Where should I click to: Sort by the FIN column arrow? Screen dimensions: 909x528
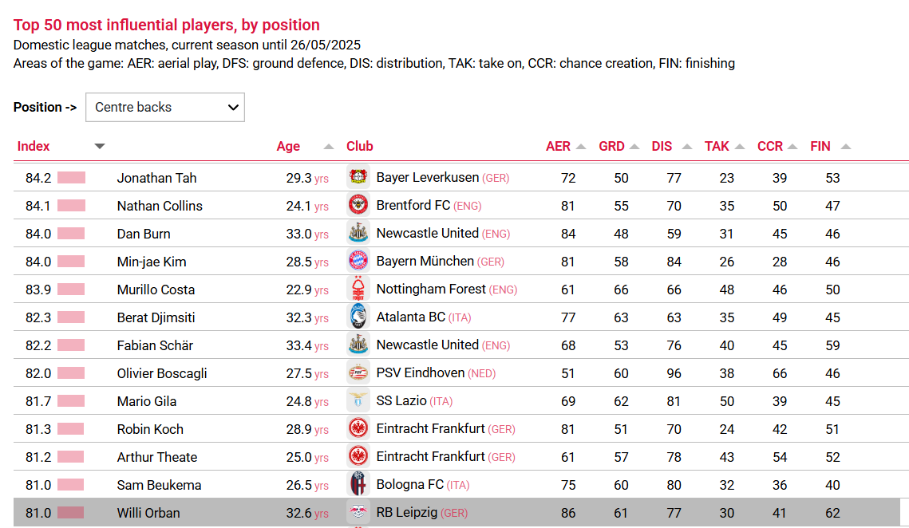coord(846,147)
